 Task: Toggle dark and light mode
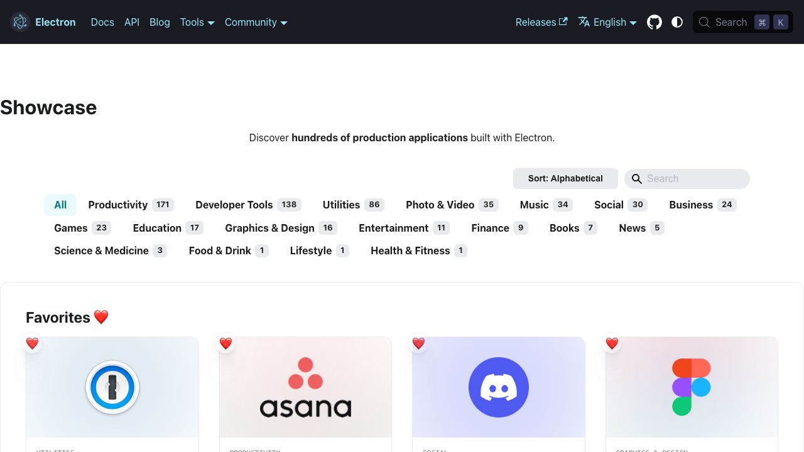click(677, 22)
